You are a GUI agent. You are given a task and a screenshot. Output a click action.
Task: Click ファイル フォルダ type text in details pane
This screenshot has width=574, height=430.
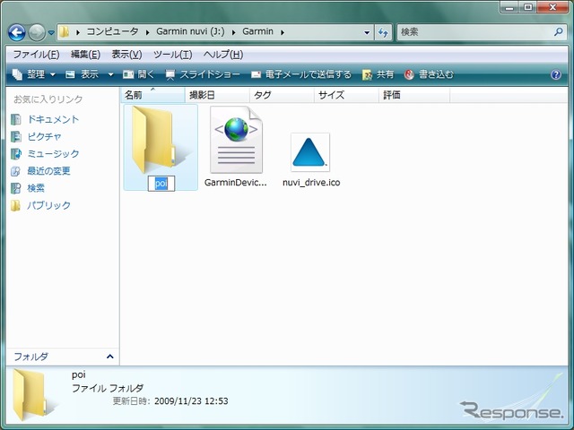click(x=108, y=388)
